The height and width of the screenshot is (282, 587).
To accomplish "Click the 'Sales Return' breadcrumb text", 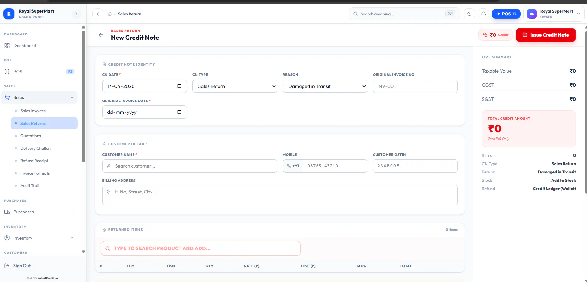I will pyautogui.click(x=130, y=14).
